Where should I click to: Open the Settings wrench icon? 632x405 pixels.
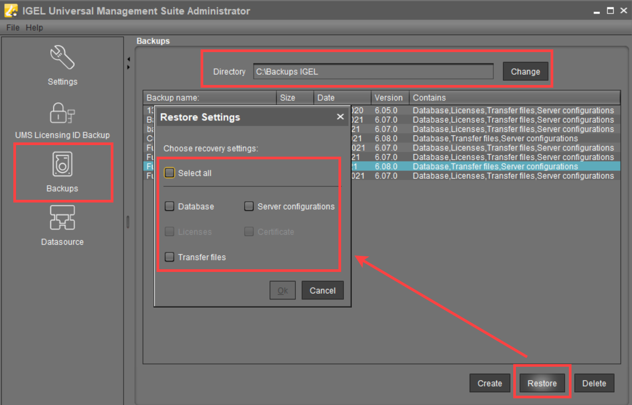(62, 57)
